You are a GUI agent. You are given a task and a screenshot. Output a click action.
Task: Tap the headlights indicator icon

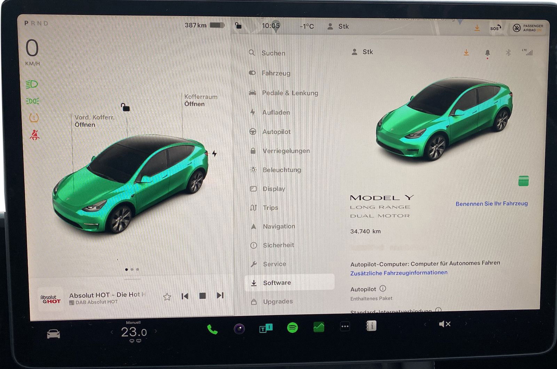(32, 84)
